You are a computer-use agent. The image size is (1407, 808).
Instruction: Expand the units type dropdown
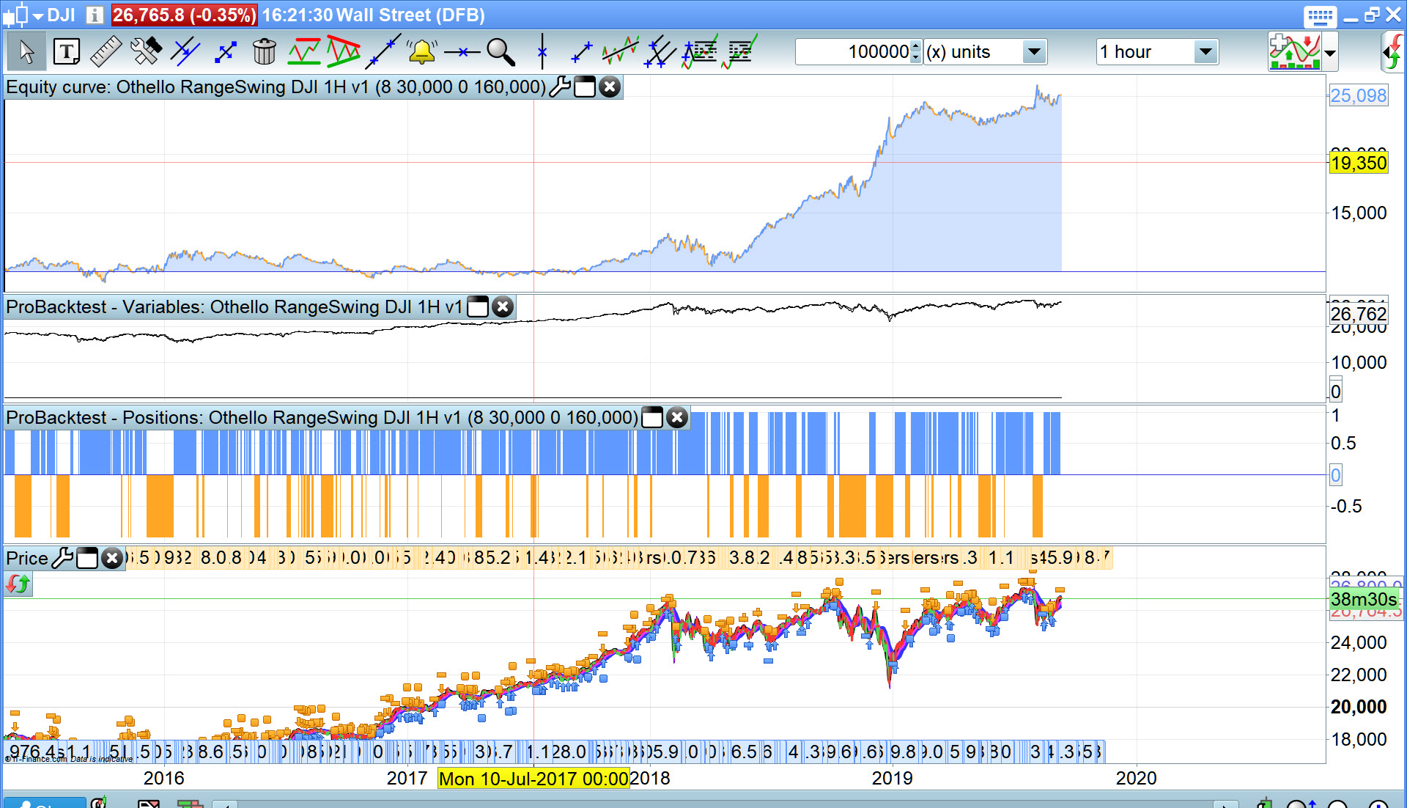click(1033, 52)
